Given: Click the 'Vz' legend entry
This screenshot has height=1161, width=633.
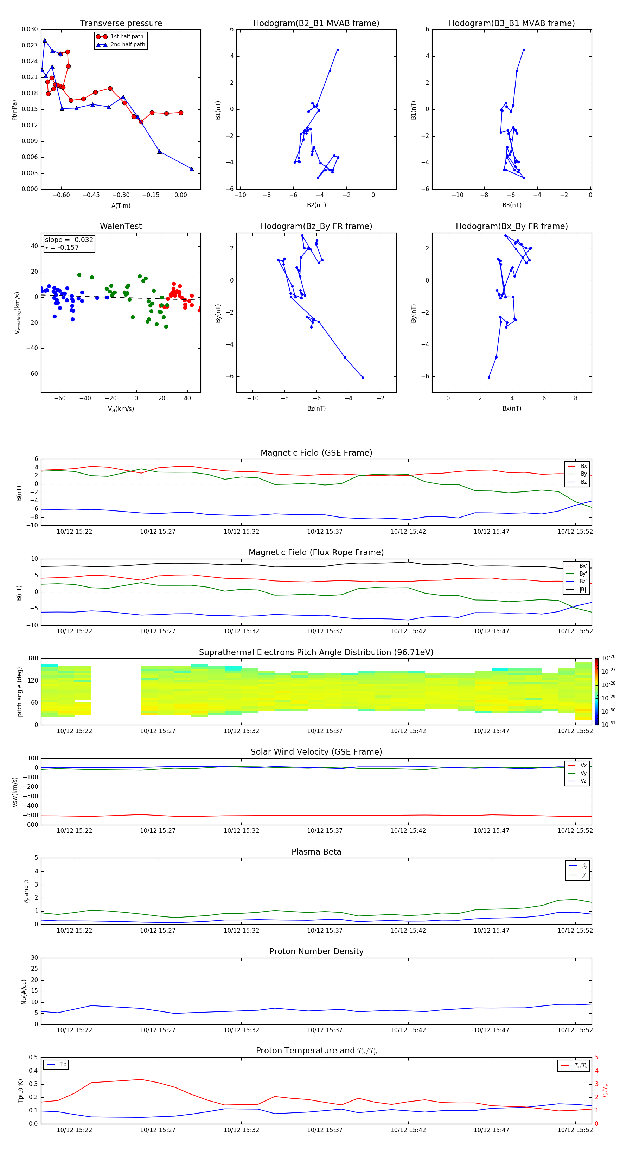Looking at the screenshot, I should (x=577, y=781).
